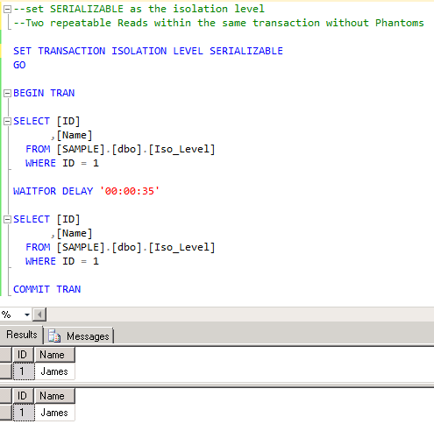
Task: Click the second FROM [SAMPLE].[dbo].[Iso_Level] line
Action: [x=120, y=247]
